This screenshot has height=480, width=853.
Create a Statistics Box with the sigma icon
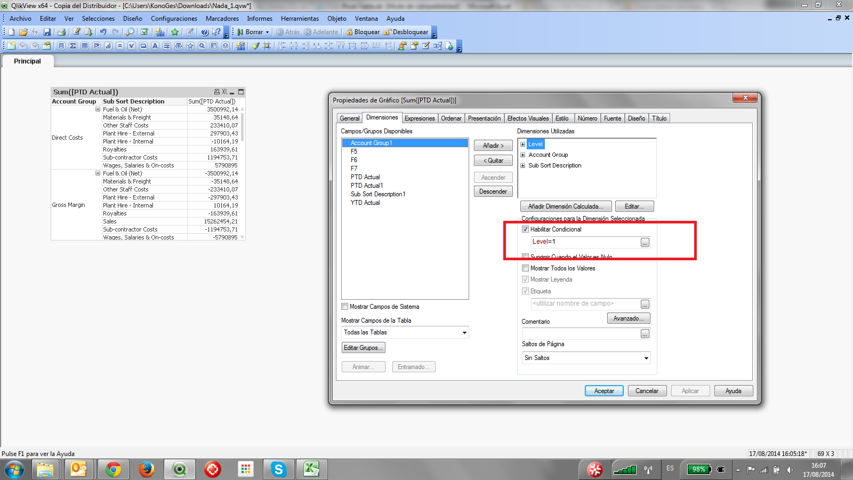(73, 46)
